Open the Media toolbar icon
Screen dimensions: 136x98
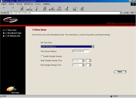point(59,9)
